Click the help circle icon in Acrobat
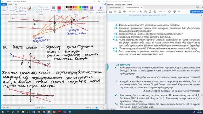The height and width of the screenshot is (114, 203). tap(197, 7)
